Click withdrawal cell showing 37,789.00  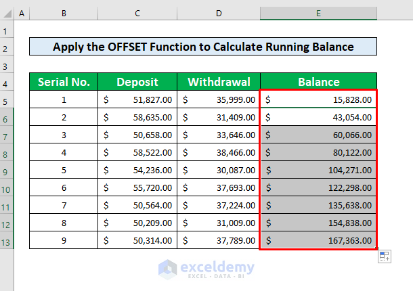(218, 240)
